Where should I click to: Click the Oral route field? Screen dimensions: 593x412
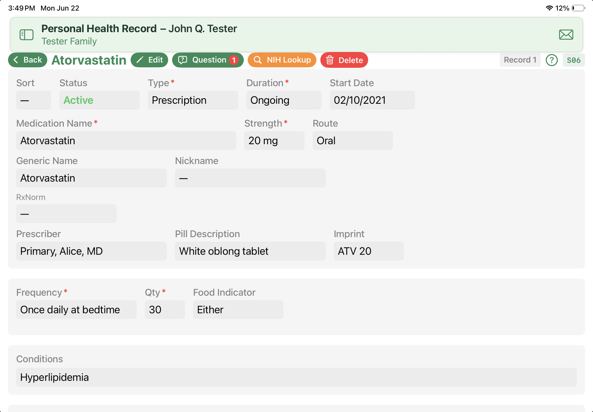pos(352,140)
